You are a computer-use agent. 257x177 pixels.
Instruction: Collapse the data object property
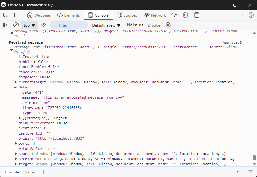[x=16, y=87]
